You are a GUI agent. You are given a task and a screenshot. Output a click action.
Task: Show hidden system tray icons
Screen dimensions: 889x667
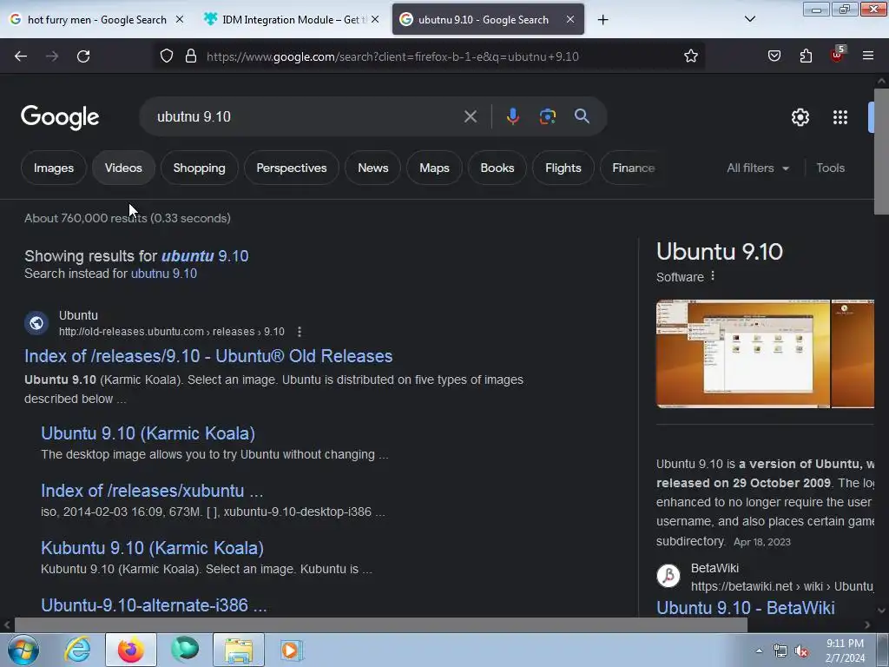(759, 650)
